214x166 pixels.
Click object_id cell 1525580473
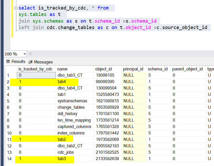[x=107, y=95]
